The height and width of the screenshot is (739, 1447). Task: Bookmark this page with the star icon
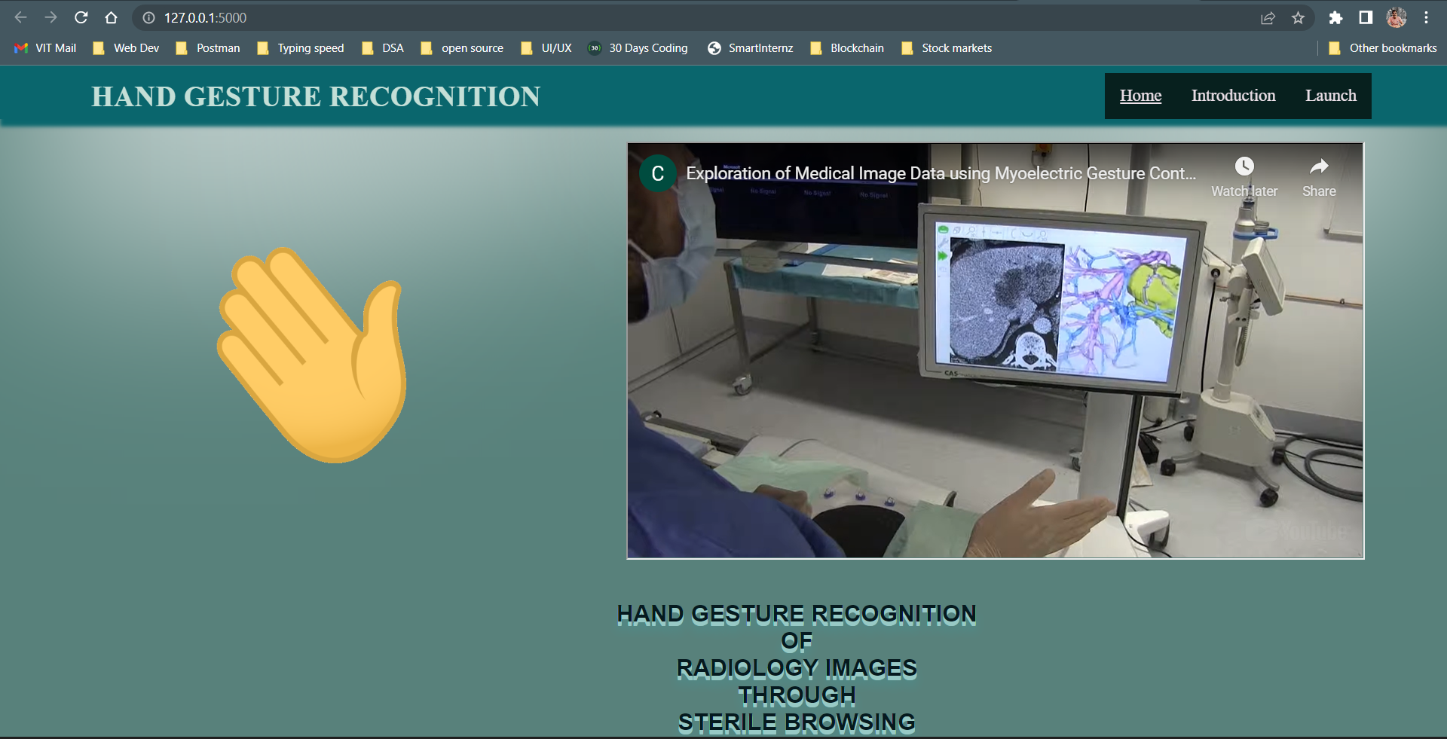(x=1298, y=17)
